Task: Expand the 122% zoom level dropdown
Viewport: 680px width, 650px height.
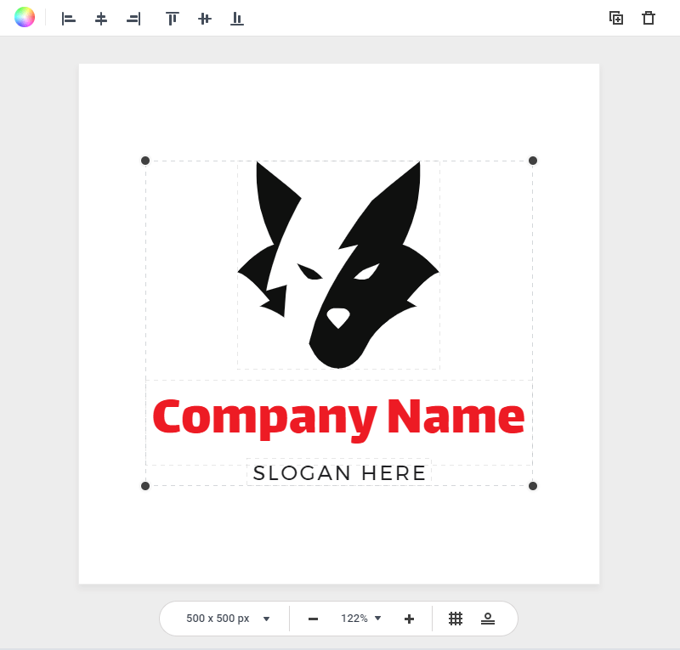Action: point(361,619)
